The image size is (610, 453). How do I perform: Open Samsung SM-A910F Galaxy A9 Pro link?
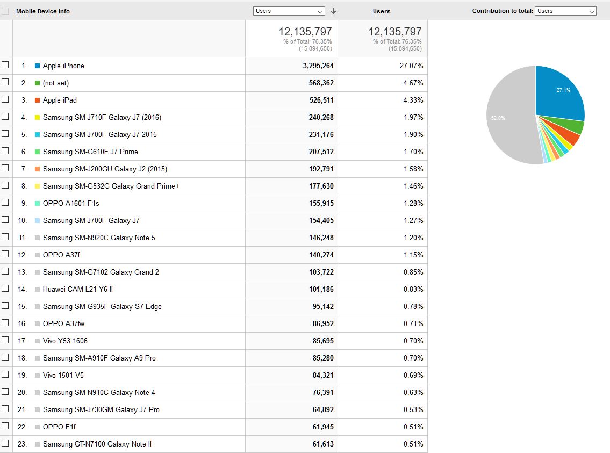coord(99,358)
